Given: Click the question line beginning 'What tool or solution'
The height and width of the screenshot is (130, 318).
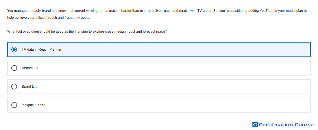Looking at the screenshot, I should tap(87, 32).
